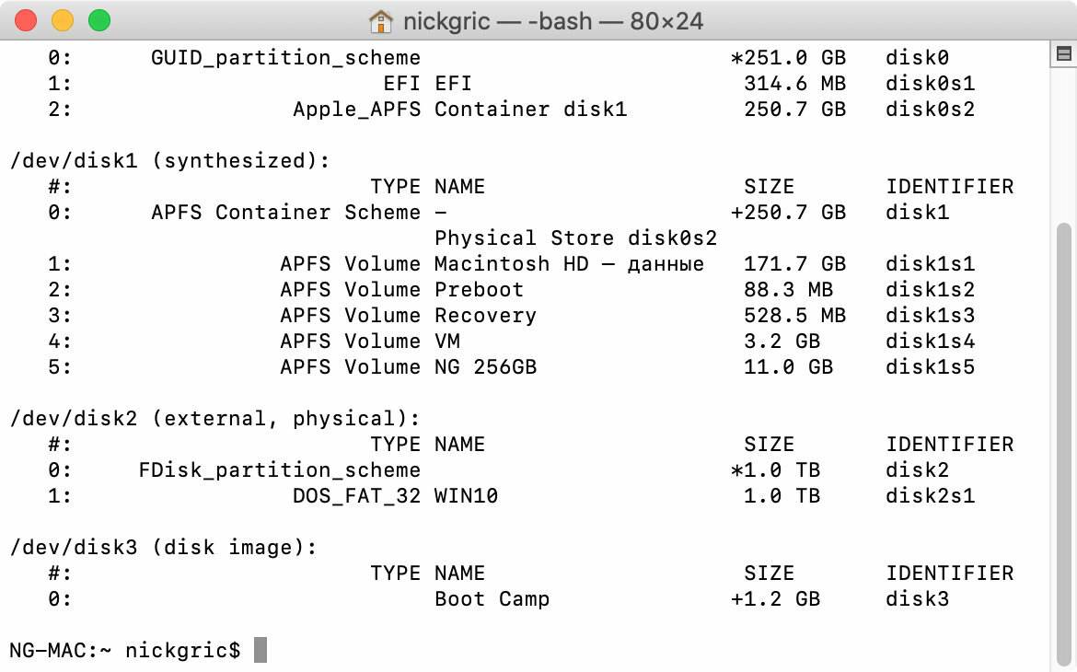The image size is (1077, 672).
Task: Click the 'Macintosh HD — данные' volume name
Action: [570, 264]
